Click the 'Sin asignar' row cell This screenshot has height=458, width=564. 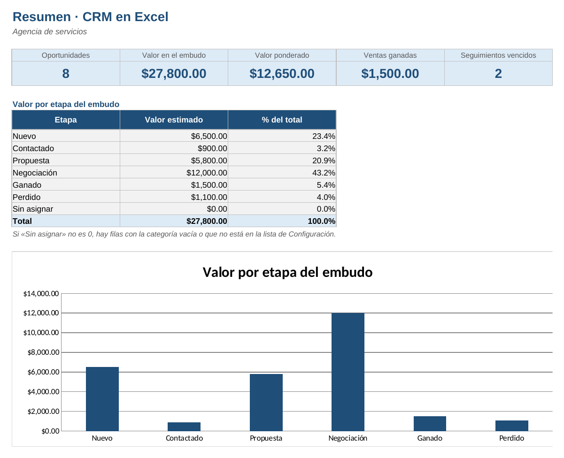pos(66,209)
